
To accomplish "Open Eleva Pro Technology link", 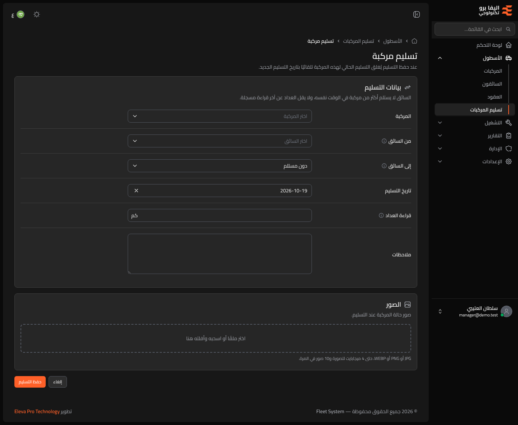I will pyautogui.click(x=37, y=411).
